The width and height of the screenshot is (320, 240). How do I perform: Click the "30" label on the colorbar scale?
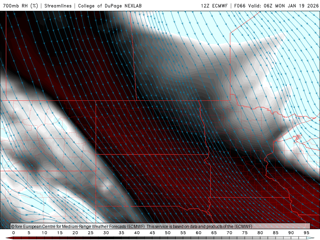click(x=106, y=233)
